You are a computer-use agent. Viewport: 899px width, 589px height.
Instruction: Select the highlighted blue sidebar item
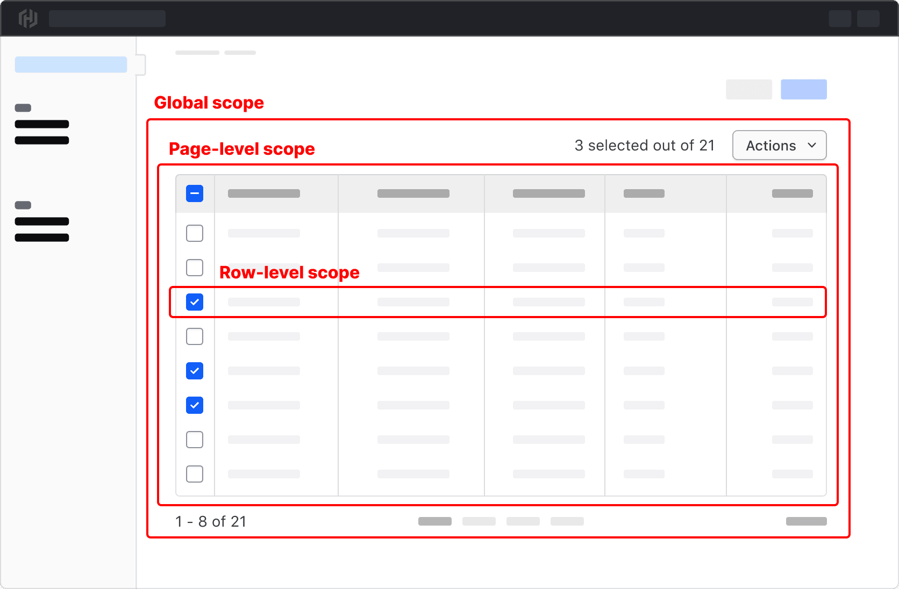(71, 64)
